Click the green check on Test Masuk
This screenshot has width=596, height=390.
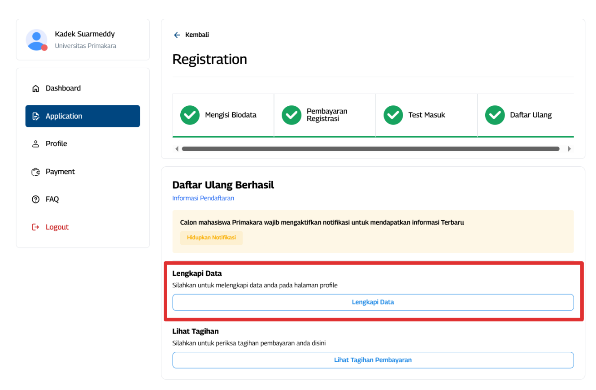click(393, 115)
